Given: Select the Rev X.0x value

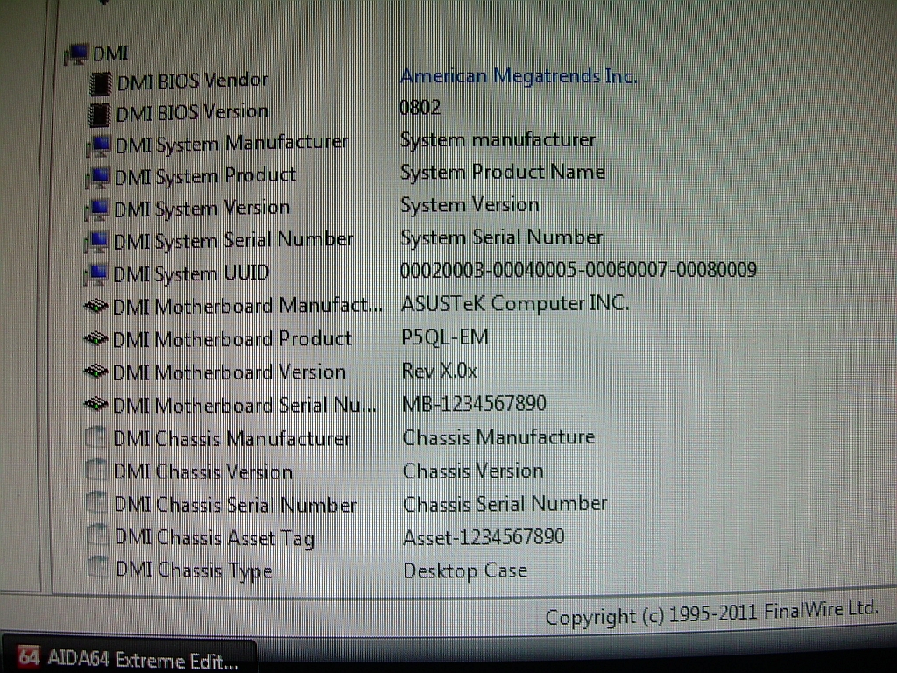Looking at the screenshot, I should 440,371.
